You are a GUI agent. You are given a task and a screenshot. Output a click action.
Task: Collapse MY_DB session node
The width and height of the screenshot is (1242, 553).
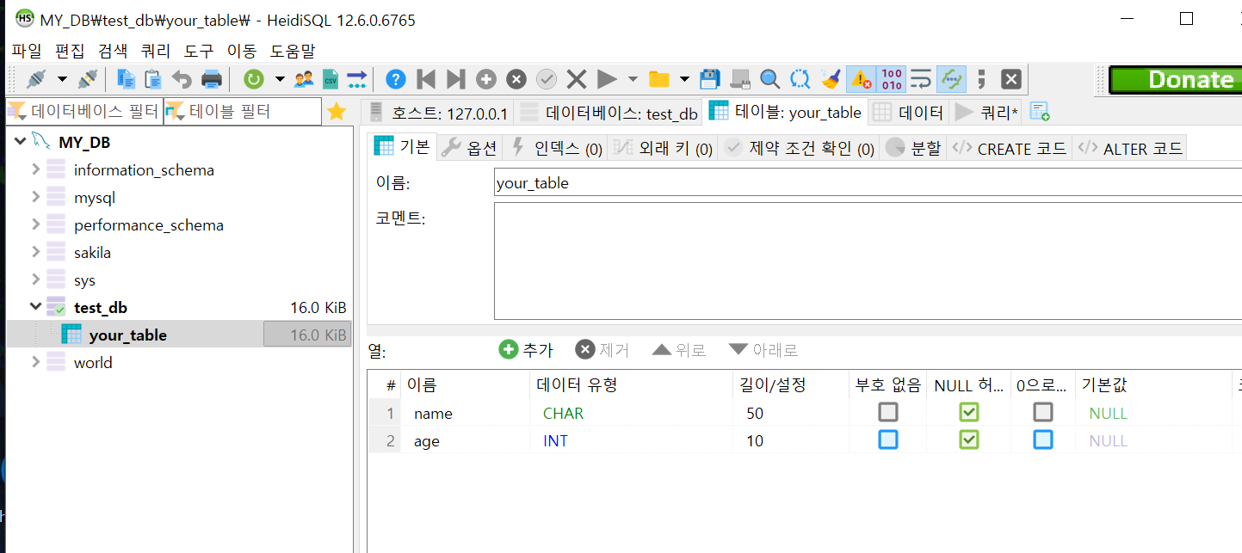tap(20, 141)
